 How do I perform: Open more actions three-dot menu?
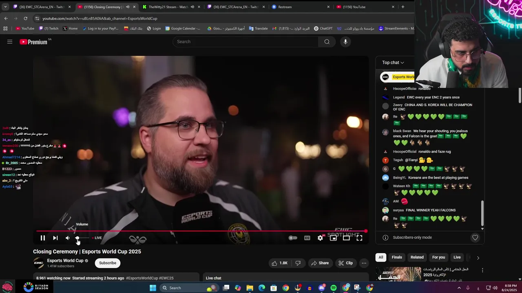coord(364,263)
